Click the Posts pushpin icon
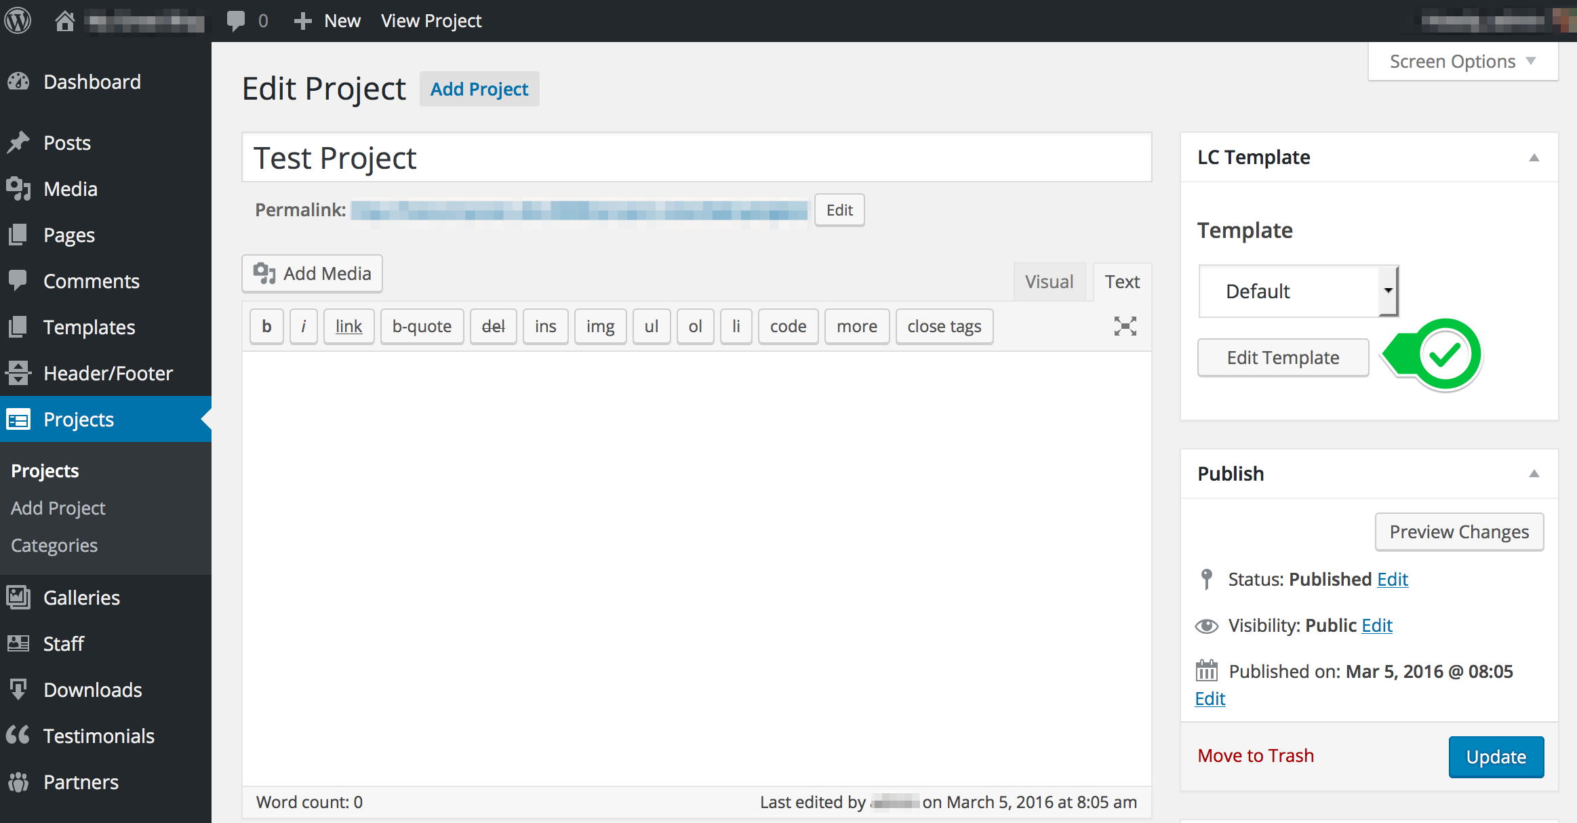This screenshot has height=823, width=1577. coord(19,142)
